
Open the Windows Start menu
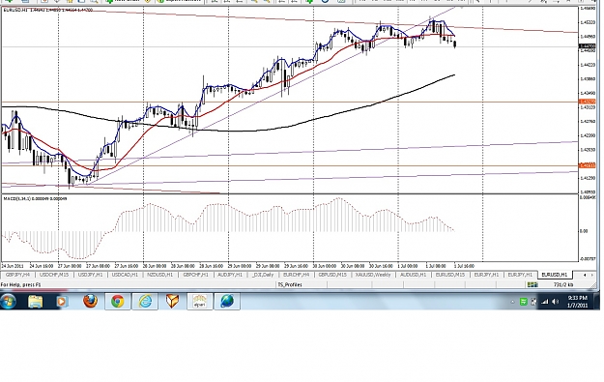[8, 301]
